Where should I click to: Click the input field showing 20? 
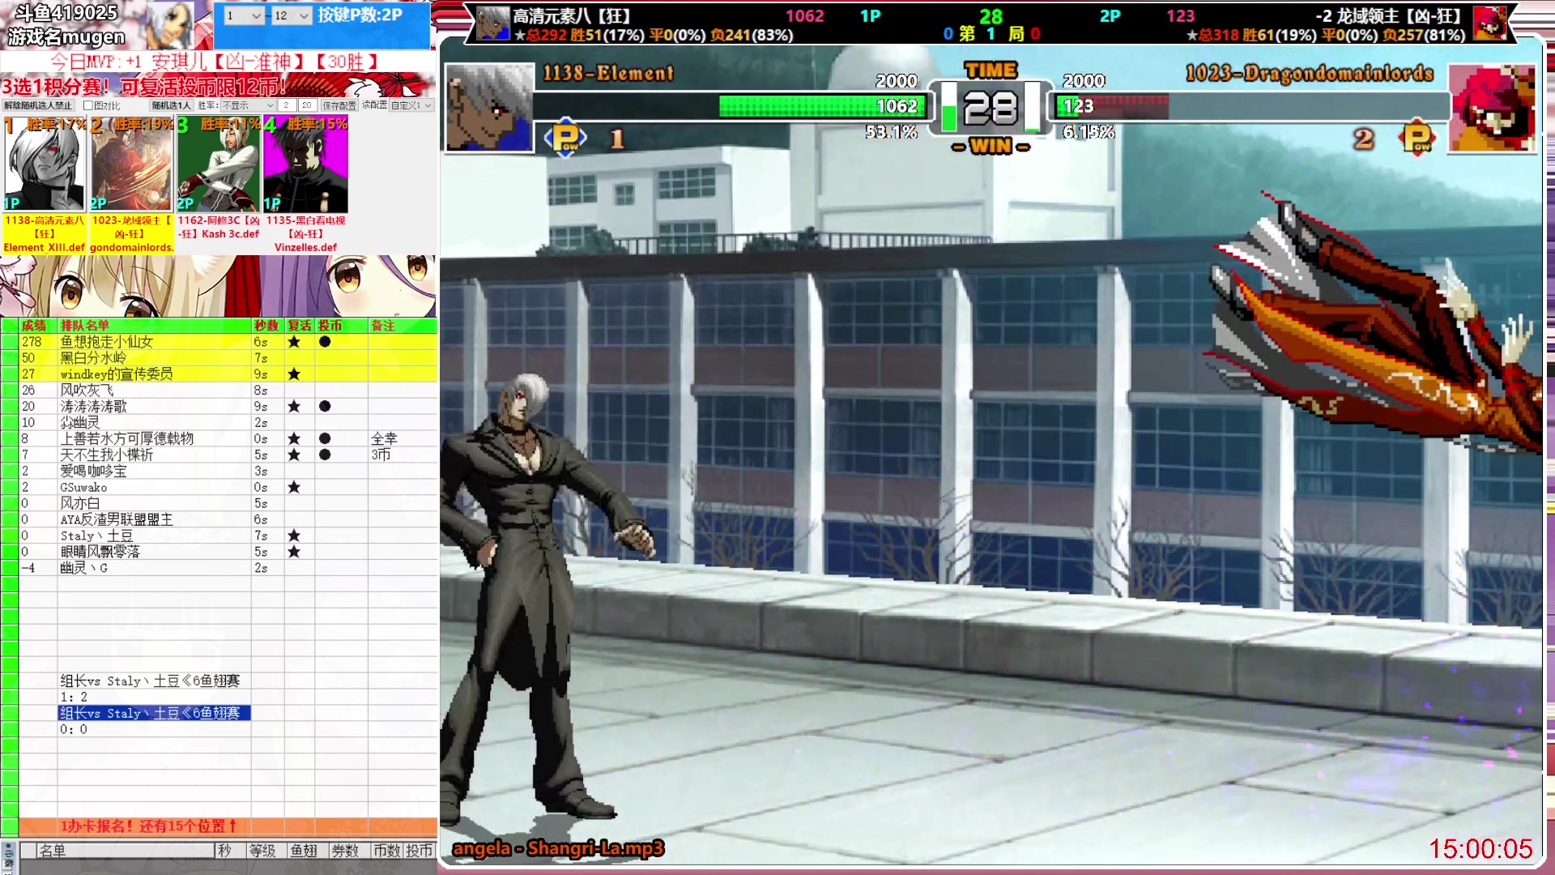(x=307, y=105)
